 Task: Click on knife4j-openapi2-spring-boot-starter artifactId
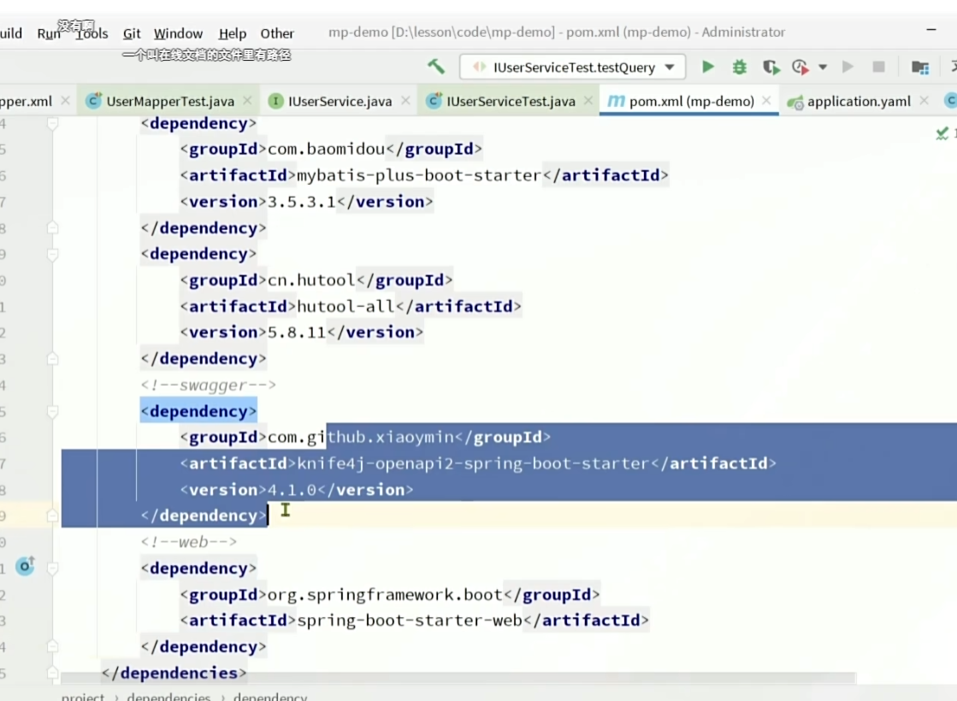point(472,463)
